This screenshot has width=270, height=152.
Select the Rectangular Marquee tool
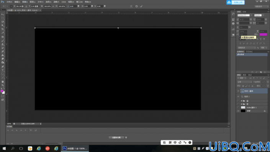(3, 18)
